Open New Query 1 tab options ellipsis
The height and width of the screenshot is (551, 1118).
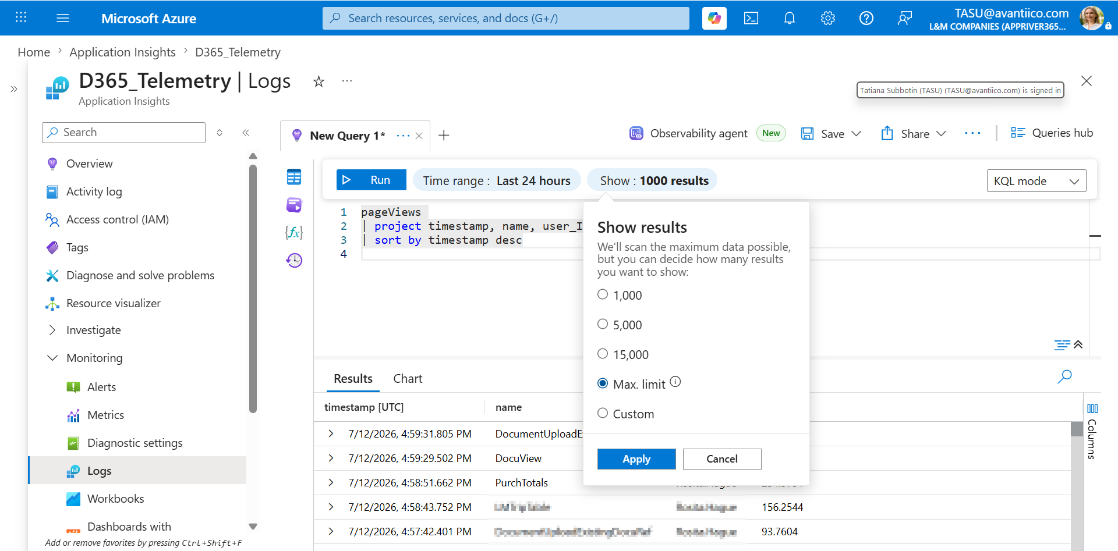(x=403, y=136)
